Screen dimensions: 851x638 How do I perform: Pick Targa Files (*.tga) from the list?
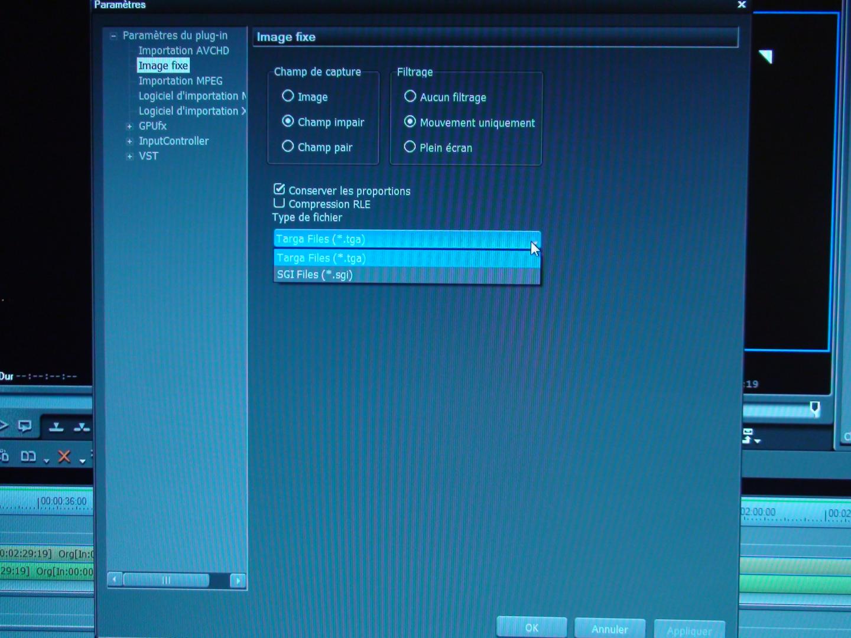point(407,258)
